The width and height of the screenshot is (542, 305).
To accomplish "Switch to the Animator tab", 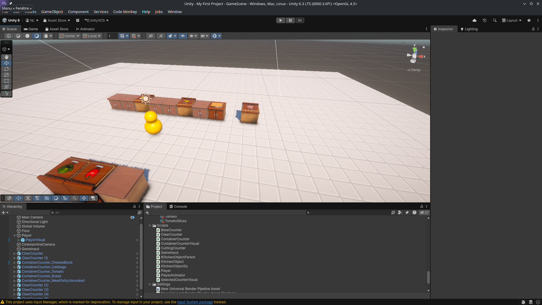I will (x=85, y=29).
